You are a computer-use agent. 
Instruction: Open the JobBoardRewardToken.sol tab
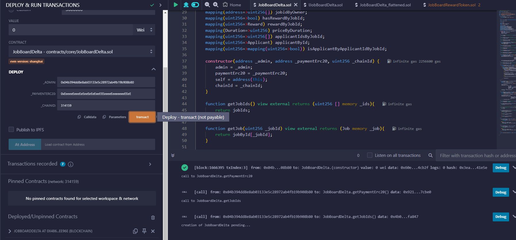451,5
